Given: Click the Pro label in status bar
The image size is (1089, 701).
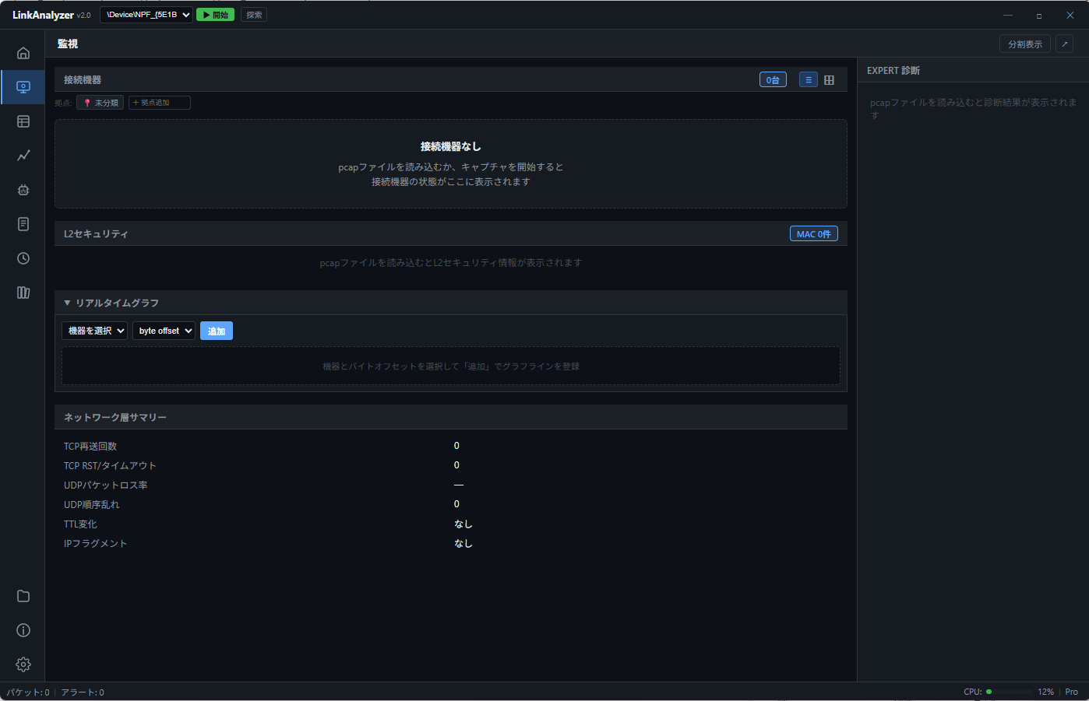Looking at the screenshot, I should (1072, 692).
